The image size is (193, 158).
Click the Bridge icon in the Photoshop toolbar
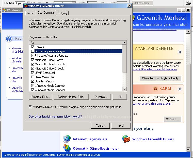point(188,3)
